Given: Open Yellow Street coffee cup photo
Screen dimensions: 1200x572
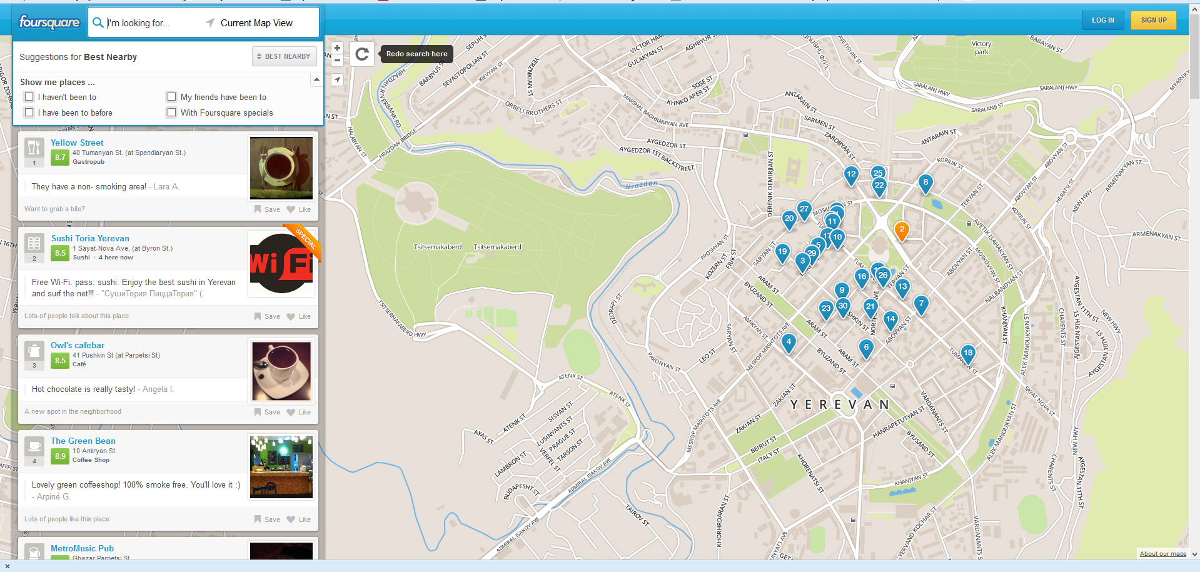Looking at the screenshot, I should (281, 168).
